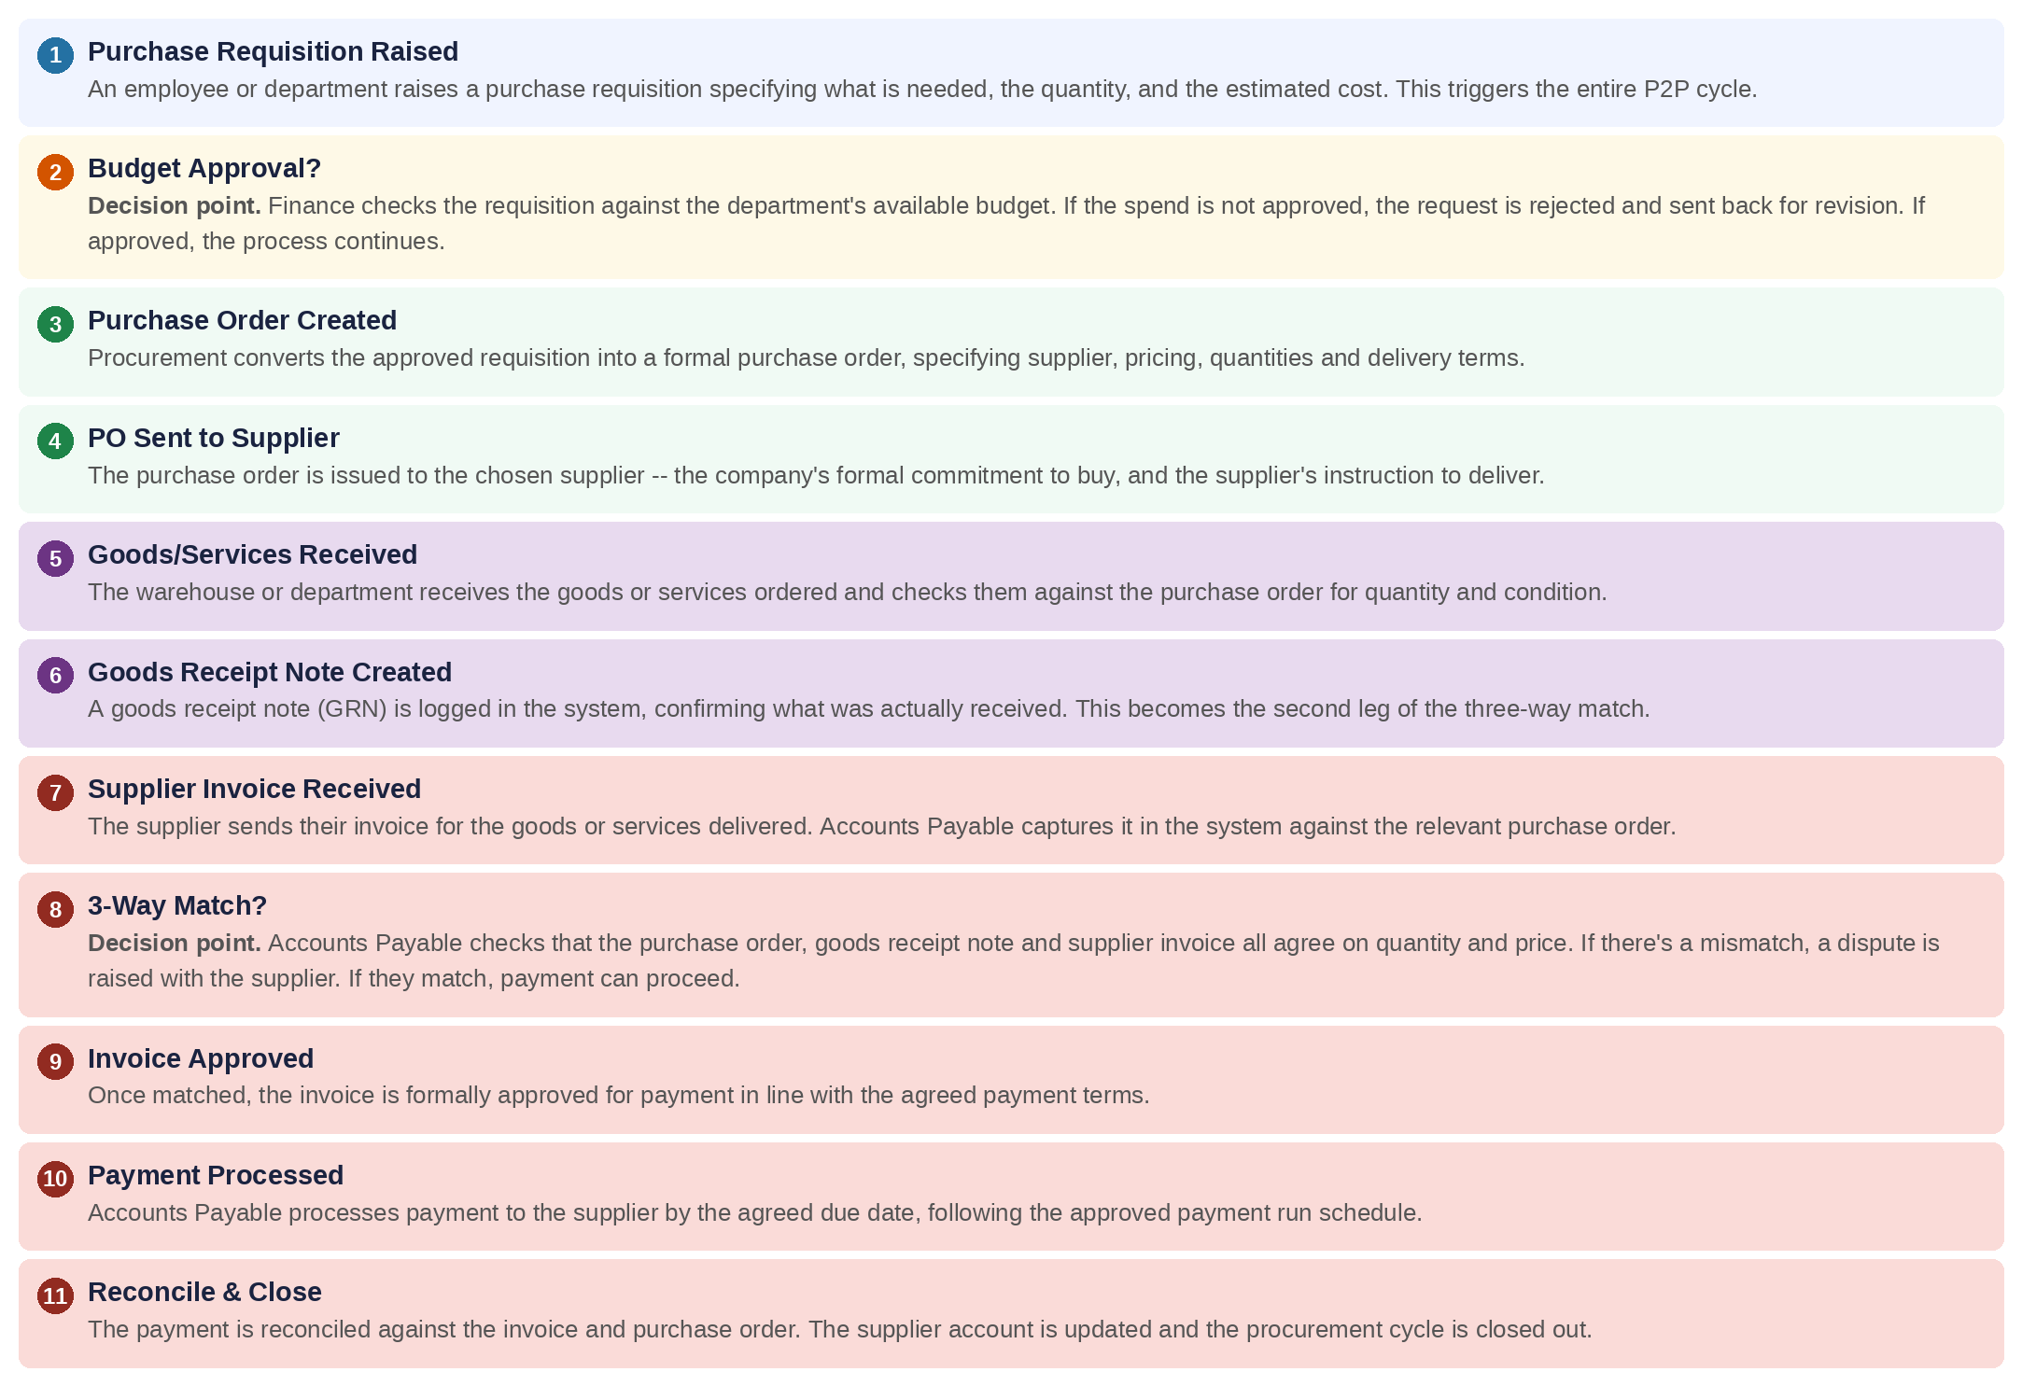Click the step 9 number badge

pyautogui.click(x=55, y=1061)
